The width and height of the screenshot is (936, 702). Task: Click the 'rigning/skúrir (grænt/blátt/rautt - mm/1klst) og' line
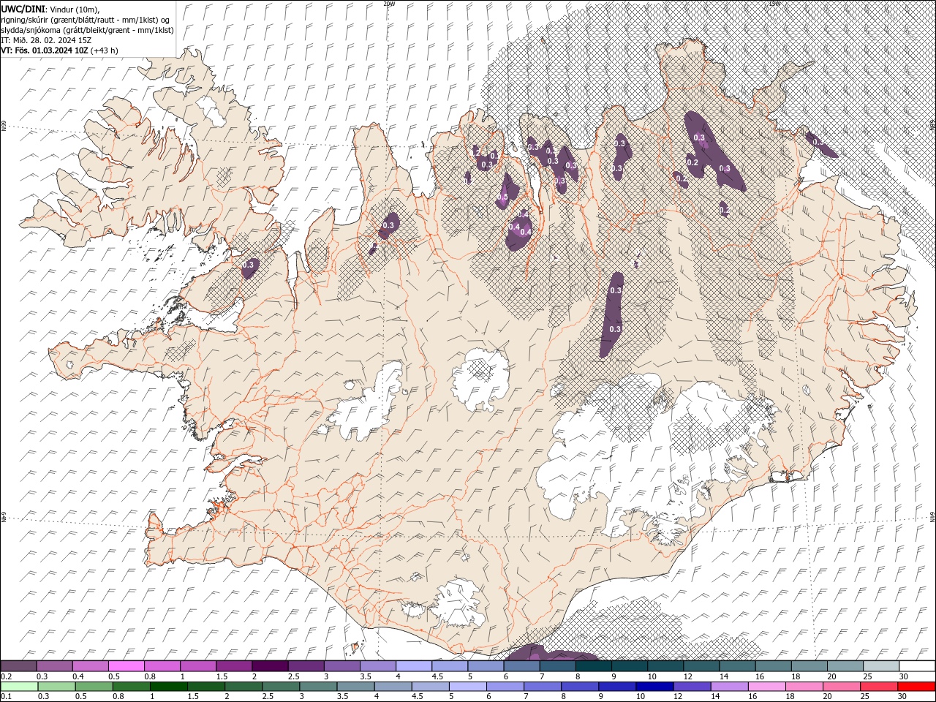(86, 19)
